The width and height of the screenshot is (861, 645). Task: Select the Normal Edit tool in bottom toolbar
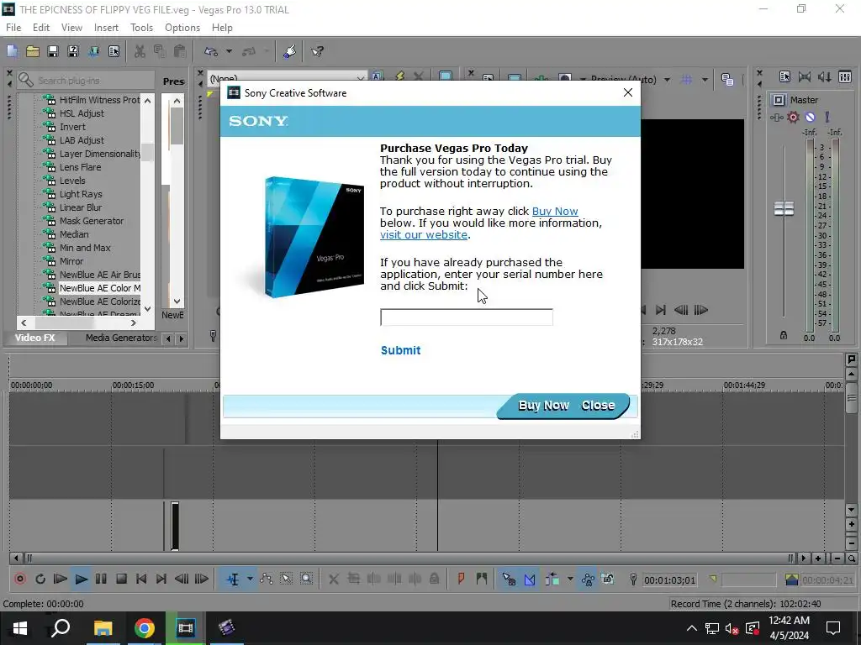(233, 579)
